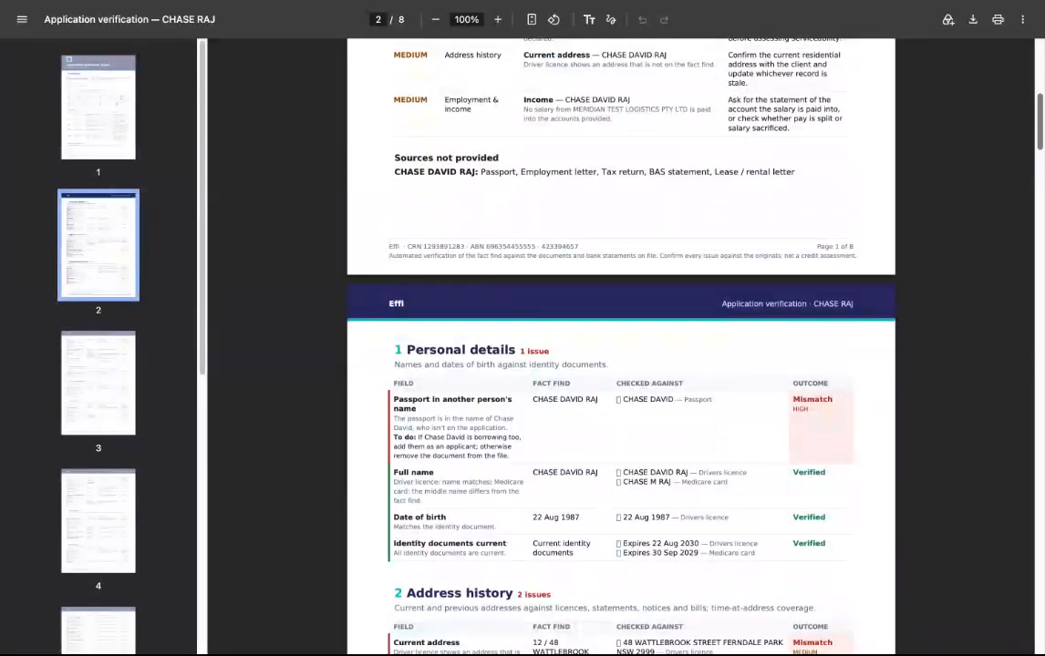Click the zoom in plus icon
The image size is (1045, 656).
[498, 19]
